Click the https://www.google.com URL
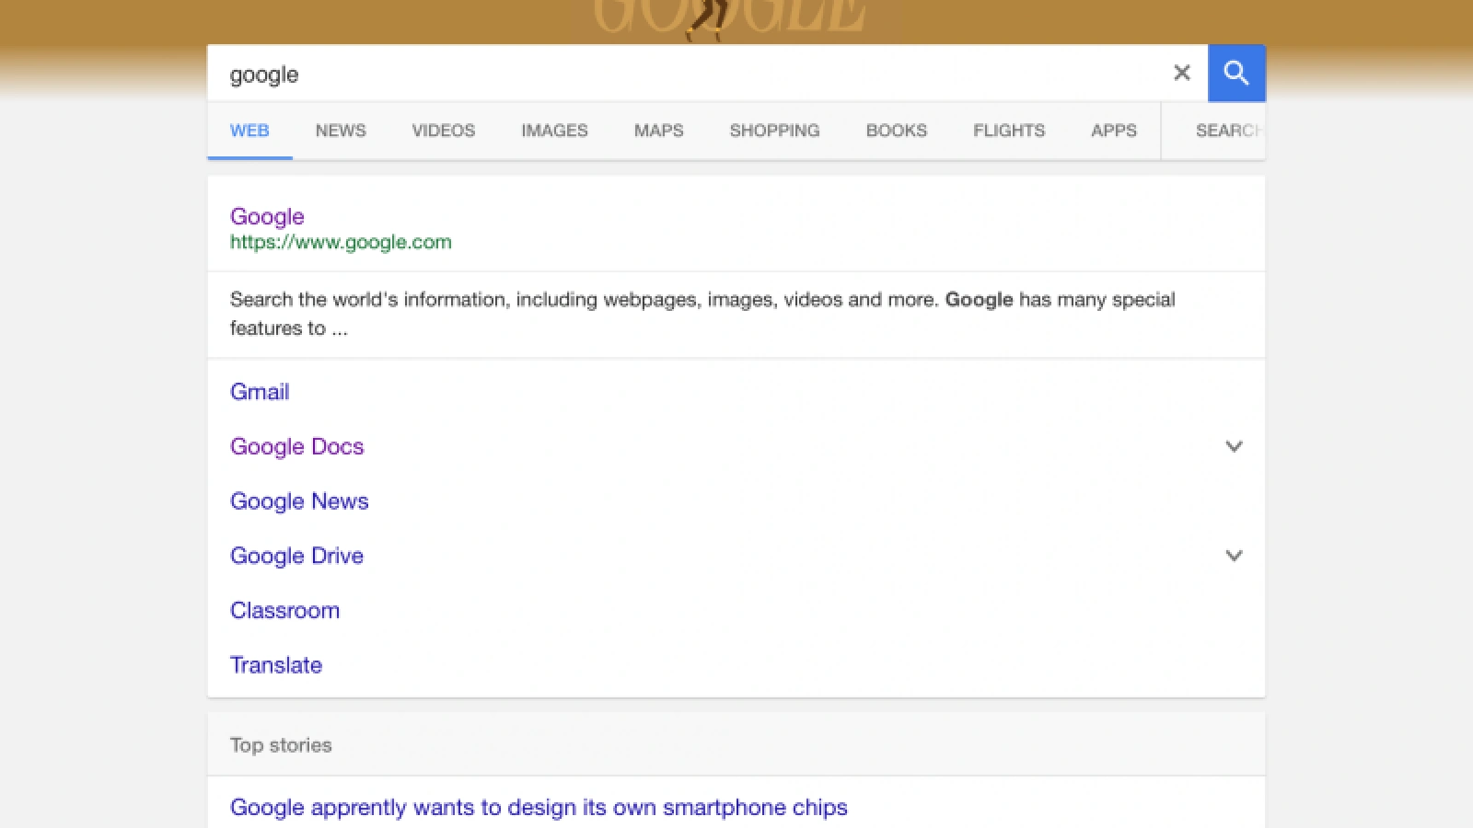The height and width of the screenshot is (828, 1473). [341, 242]
